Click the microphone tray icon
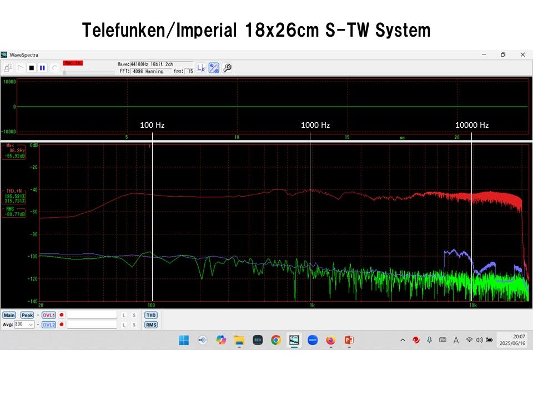The width and height of the screenshot is (533, 400). pos(429,340)
